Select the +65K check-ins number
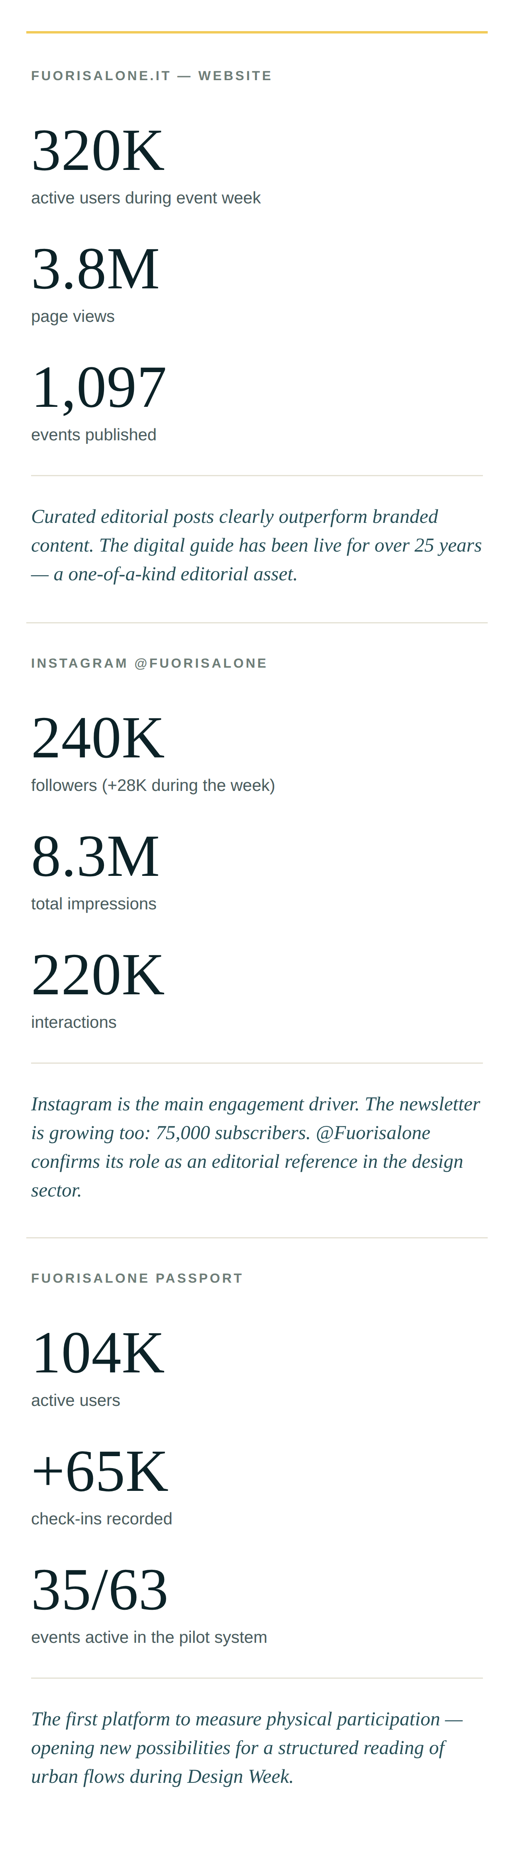514x1857 pixels. pyautogui.click(x=99, y=1471)
